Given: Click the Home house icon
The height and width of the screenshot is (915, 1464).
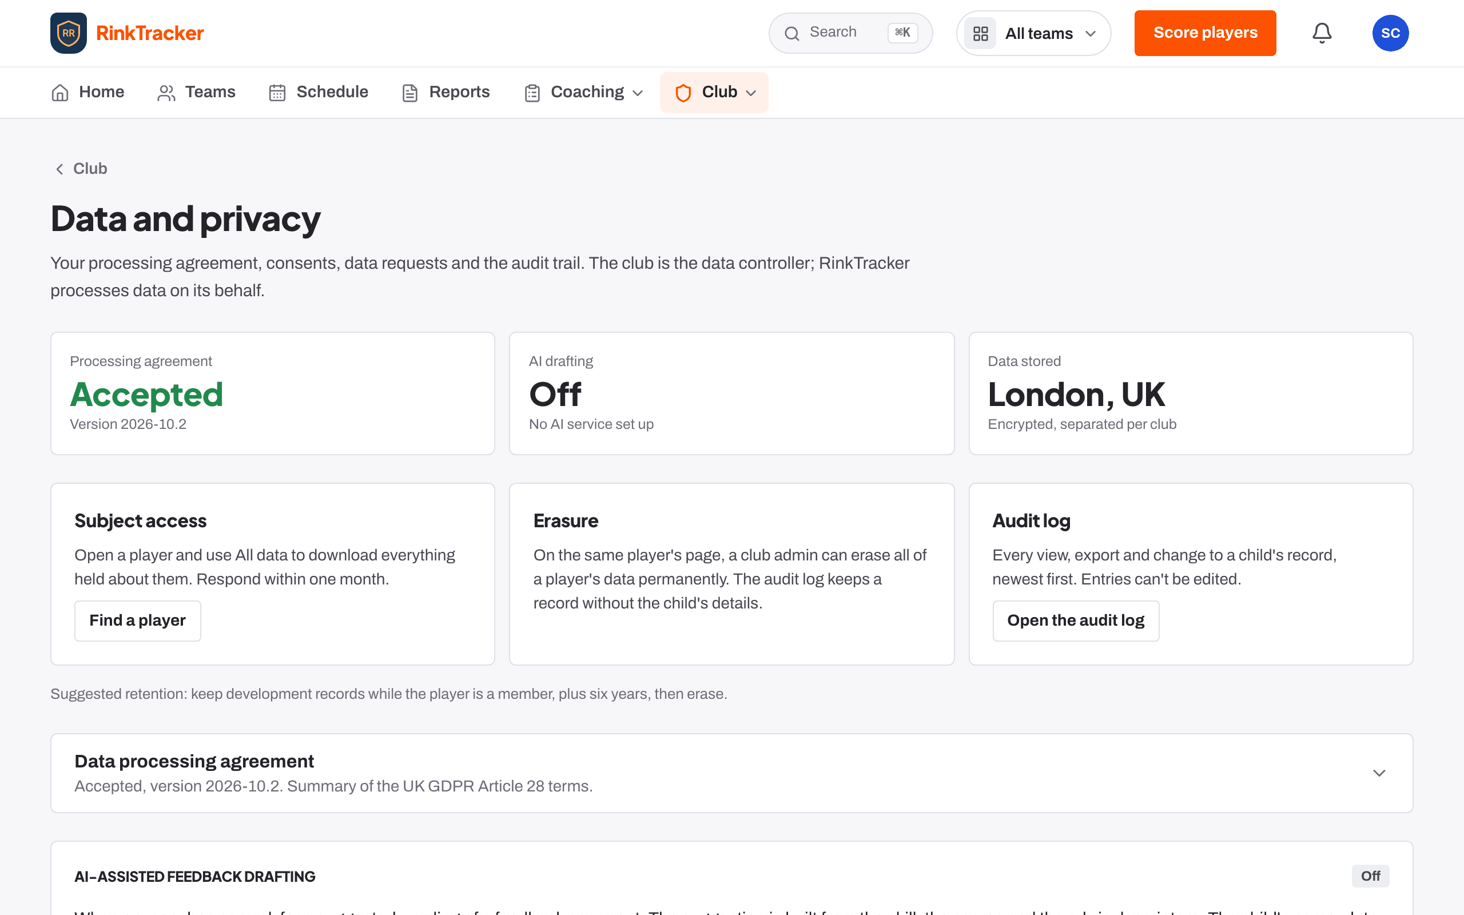Looking at the screenshot, I should [x=60, y=93].
